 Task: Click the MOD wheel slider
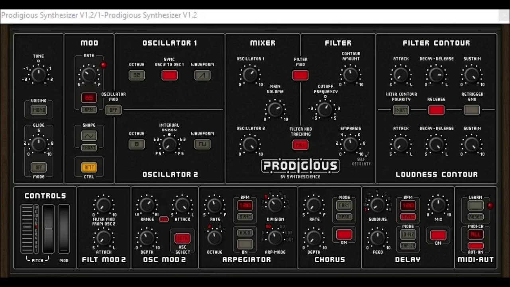point(64,229)
